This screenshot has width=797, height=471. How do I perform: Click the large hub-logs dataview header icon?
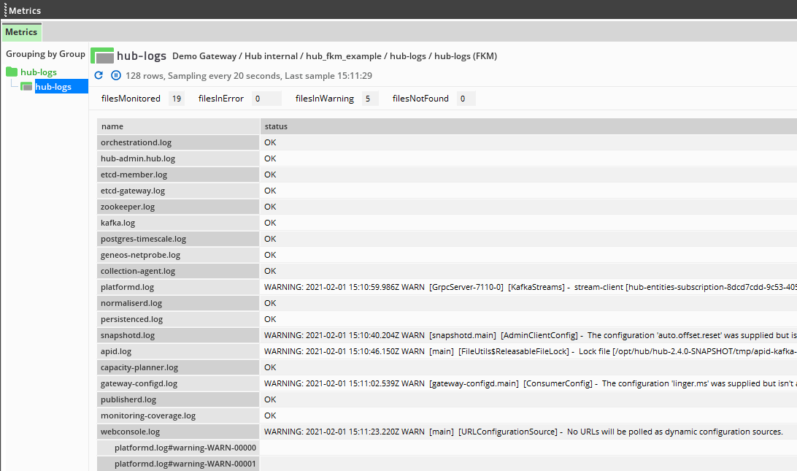(102, 56)
